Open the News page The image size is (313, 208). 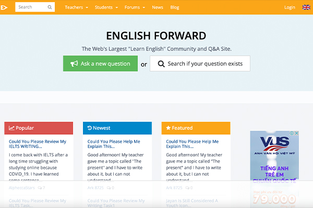158,7
